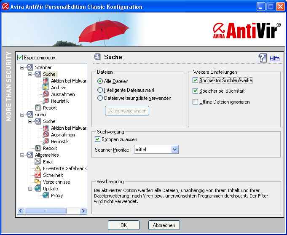Enable Offline Dateien ignorieren checkbox
Viewport: 287px width, 235px height.
[x=195, y=101]
